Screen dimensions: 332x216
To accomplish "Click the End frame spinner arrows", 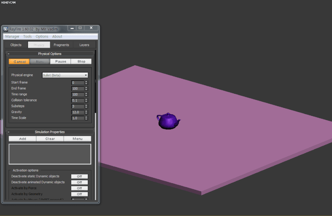I will click(86, 89).
